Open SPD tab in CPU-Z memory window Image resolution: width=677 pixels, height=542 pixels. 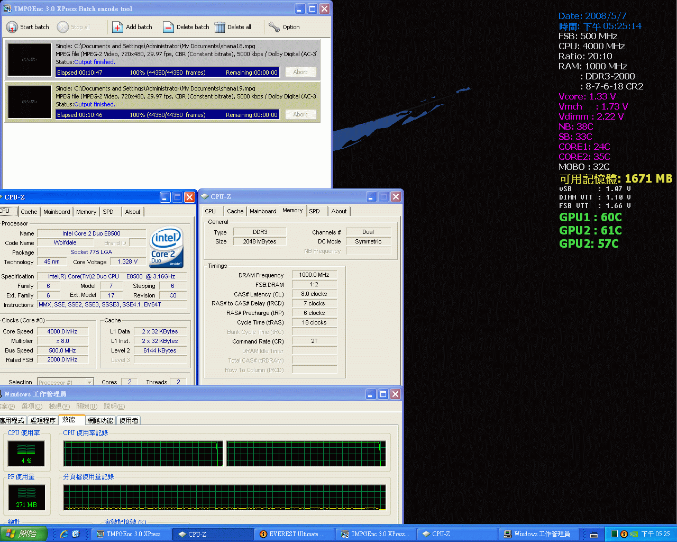[315, 211]
